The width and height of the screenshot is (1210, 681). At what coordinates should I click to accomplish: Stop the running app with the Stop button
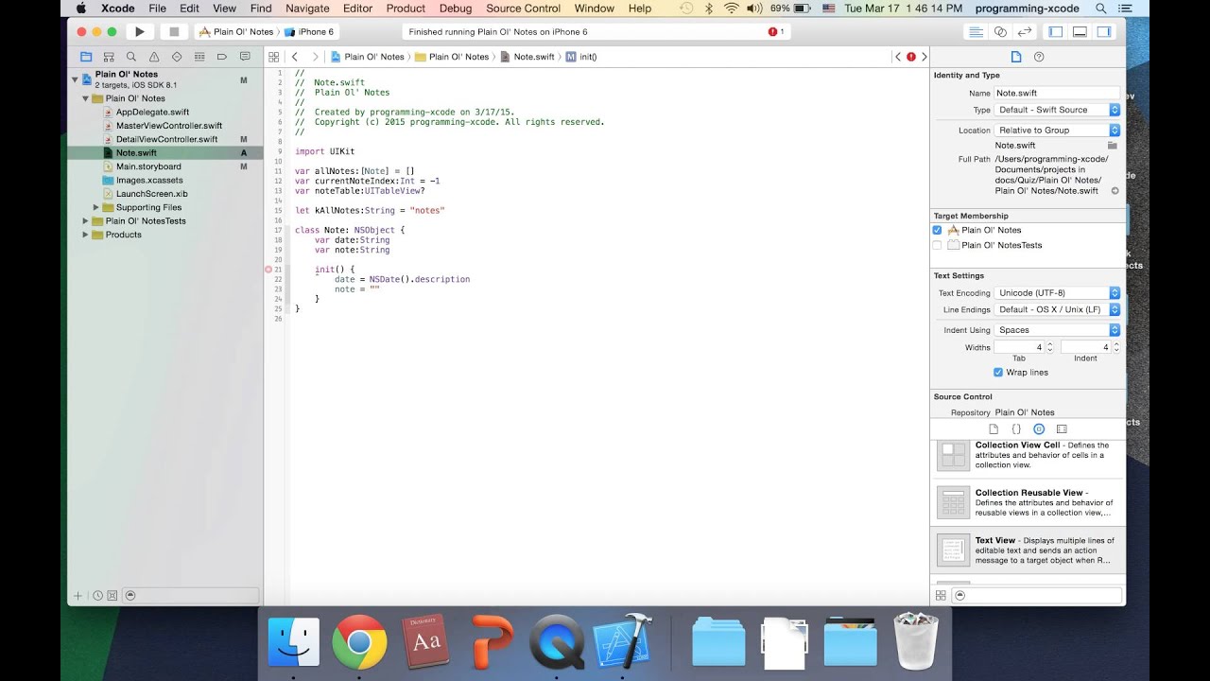[174, 31]
